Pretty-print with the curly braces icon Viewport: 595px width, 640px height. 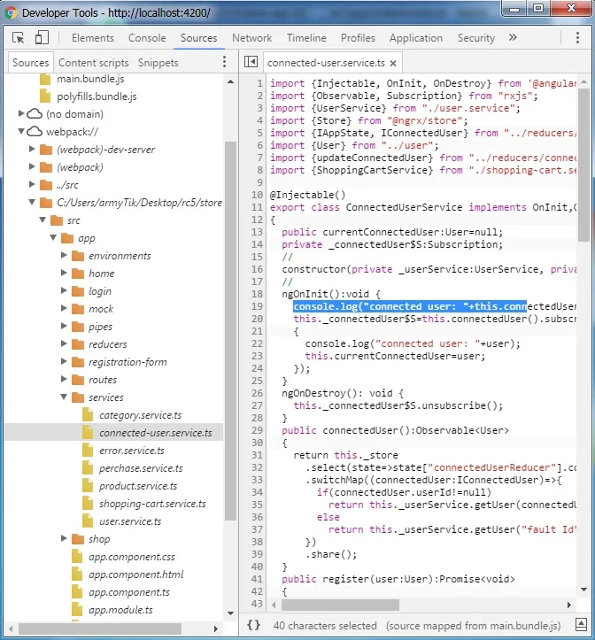253,625
